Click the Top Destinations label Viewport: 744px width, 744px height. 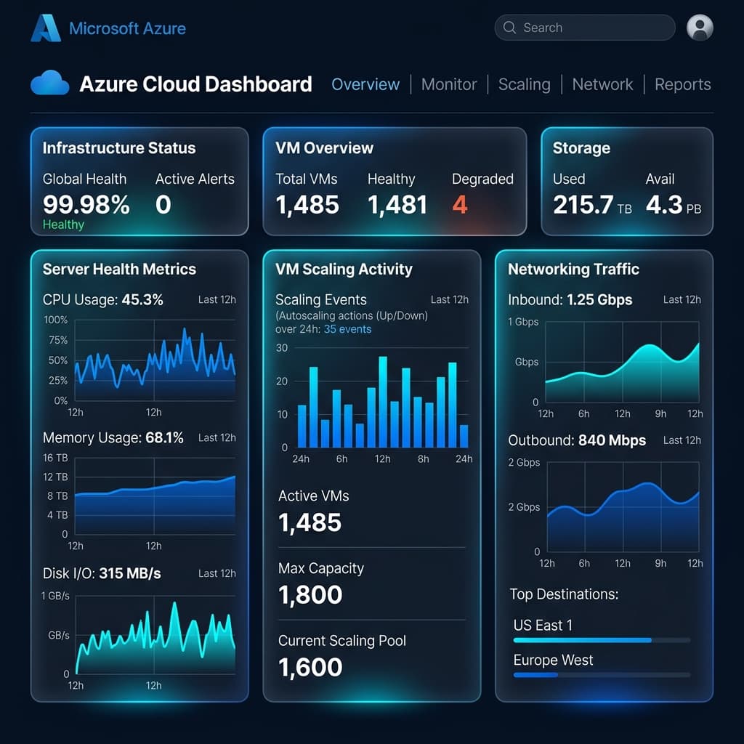pyautogui.click(x=564, y=594)
